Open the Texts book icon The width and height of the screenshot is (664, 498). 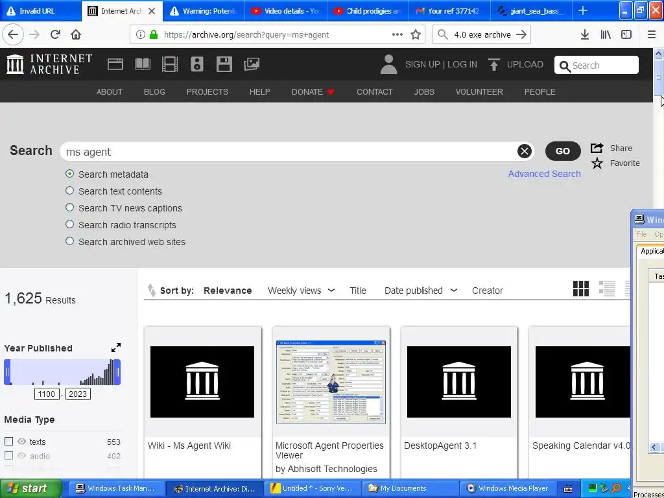tap(142, 64)
